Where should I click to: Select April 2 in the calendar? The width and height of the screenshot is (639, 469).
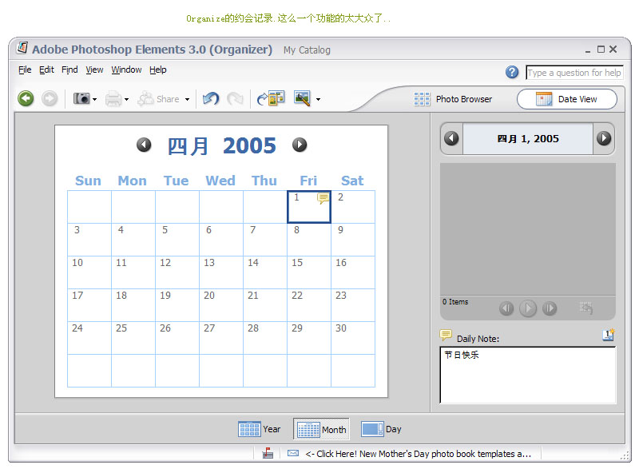pos(353,207)
